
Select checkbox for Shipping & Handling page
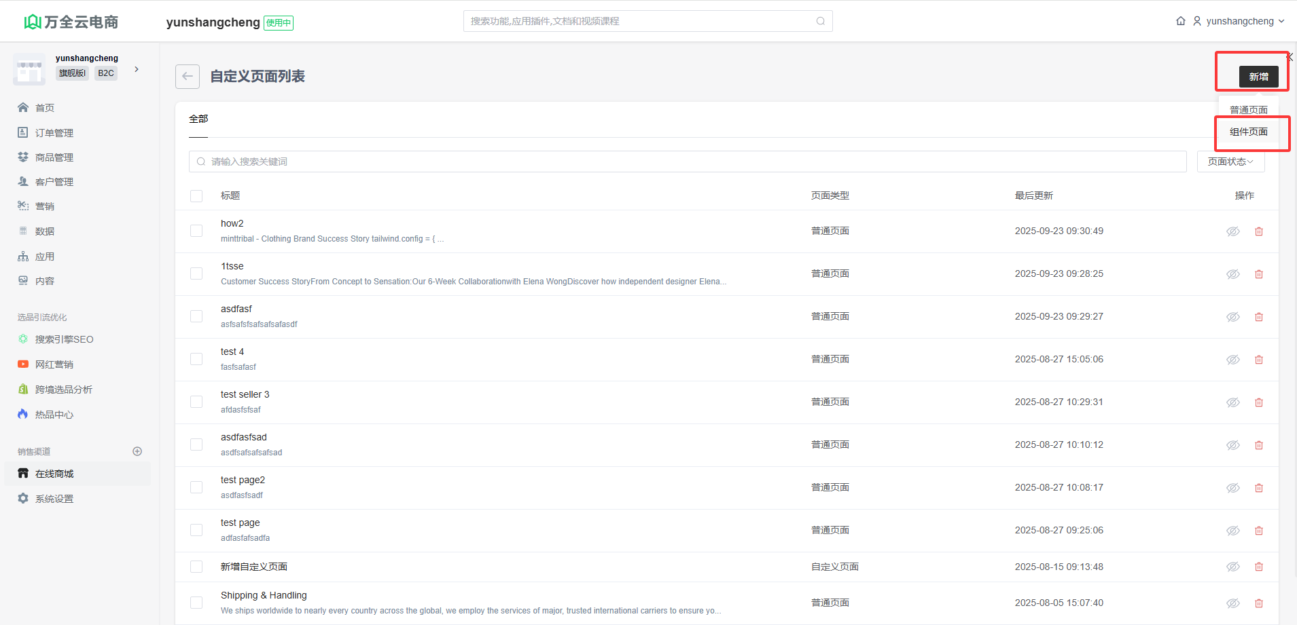point(196,603)
